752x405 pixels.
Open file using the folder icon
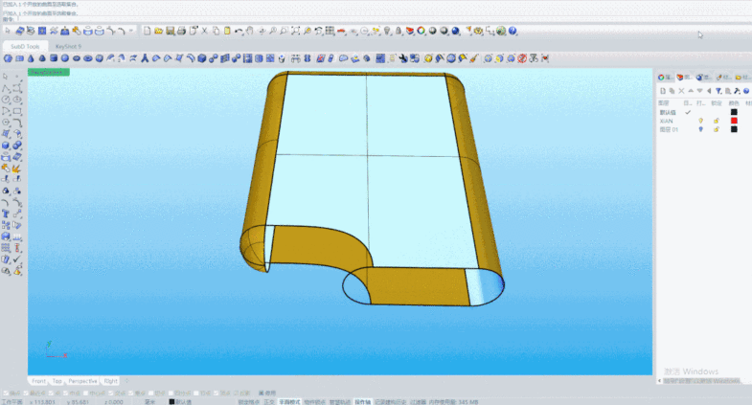(x=158, y=31)
